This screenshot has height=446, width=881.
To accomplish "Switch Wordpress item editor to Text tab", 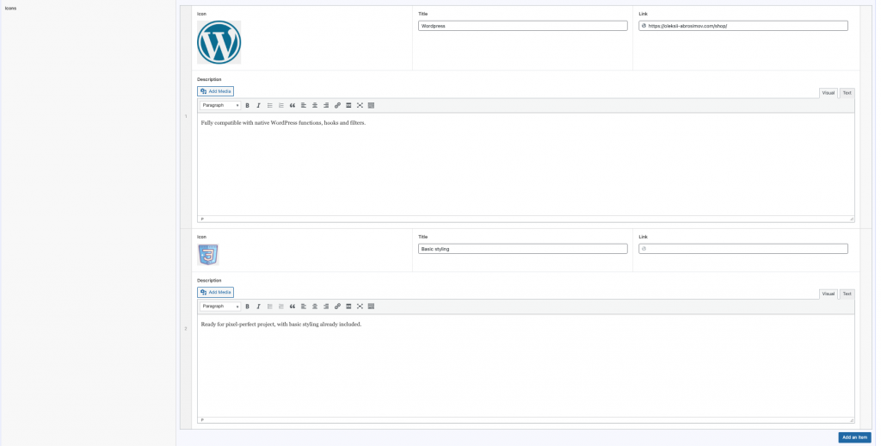I will [847, 93].
